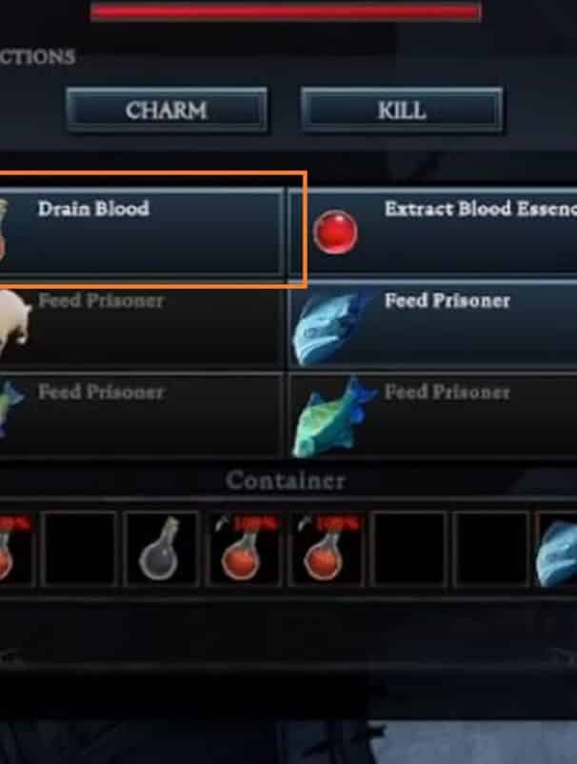577x764 pixels.
Task: Select the first full blood potion after the empty flask
Action: [x=243, y=549]
